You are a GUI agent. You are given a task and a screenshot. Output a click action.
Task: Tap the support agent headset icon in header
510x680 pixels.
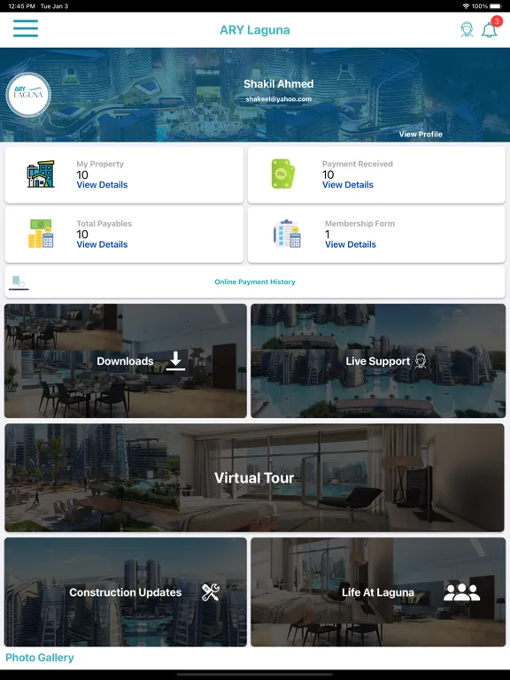(x=467, y=29)
